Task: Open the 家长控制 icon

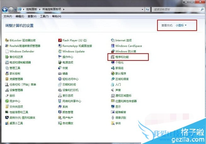Action: [x=7, y=73]
